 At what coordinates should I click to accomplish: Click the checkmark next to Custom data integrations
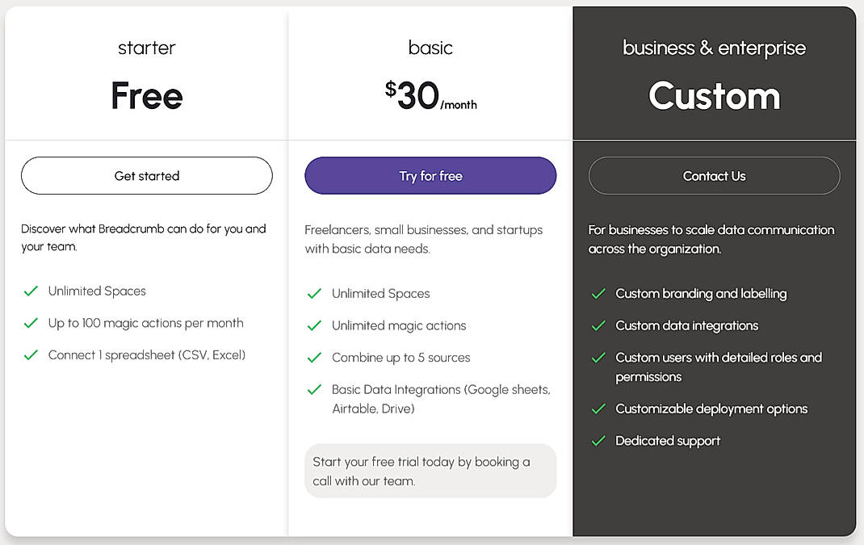coord(598,325)
